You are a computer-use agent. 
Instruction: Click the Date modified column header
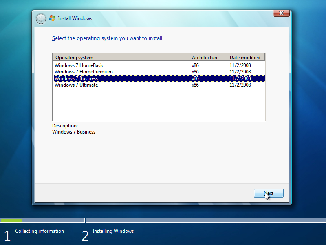[x=246, y=58]
